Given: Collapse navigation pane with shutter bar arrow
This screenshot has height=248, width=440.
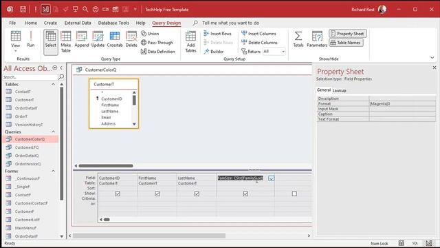Looking at the screenshot, I should point(61,68).
